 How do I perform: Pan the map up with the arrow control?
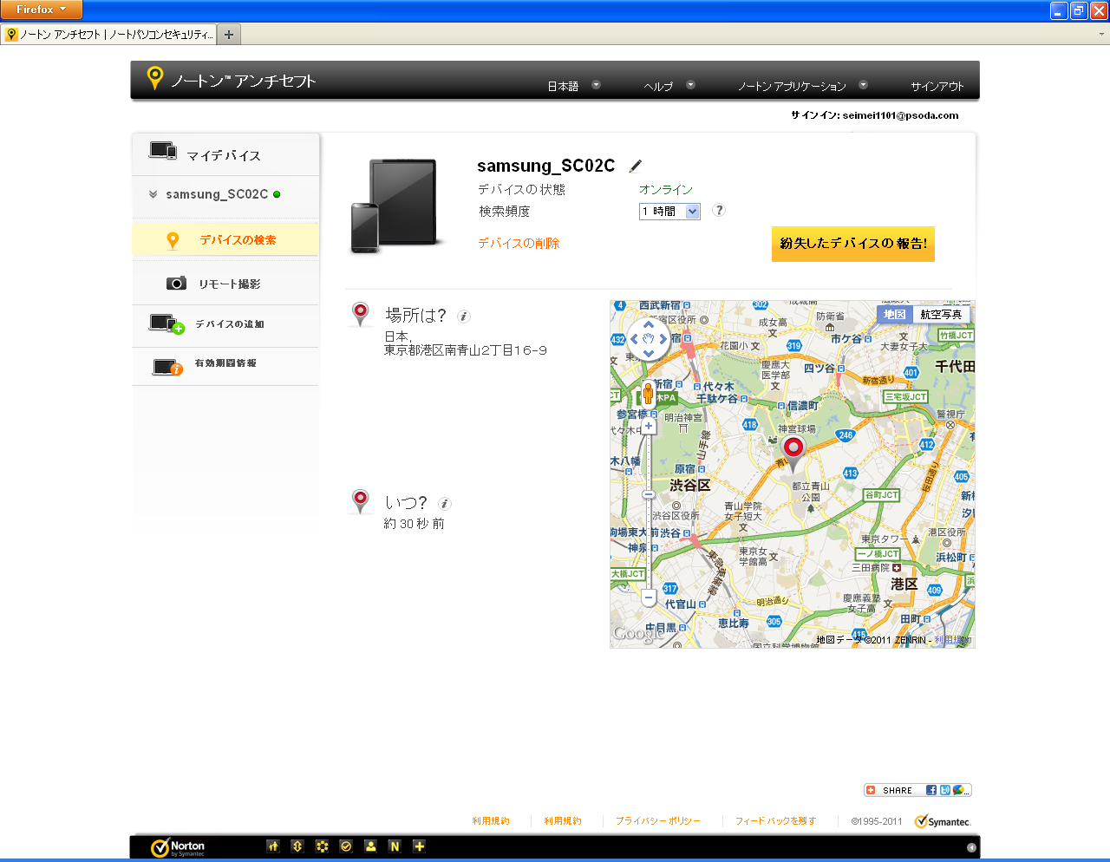(x=648, y=324)
